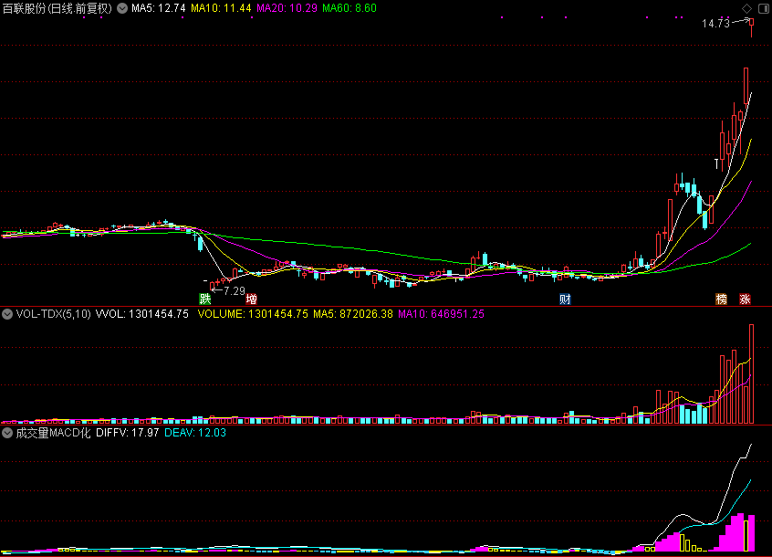Viewport: 772px width, 557px height.
Task: Click the red 增 event marker
Action: (x=251, y=299)
